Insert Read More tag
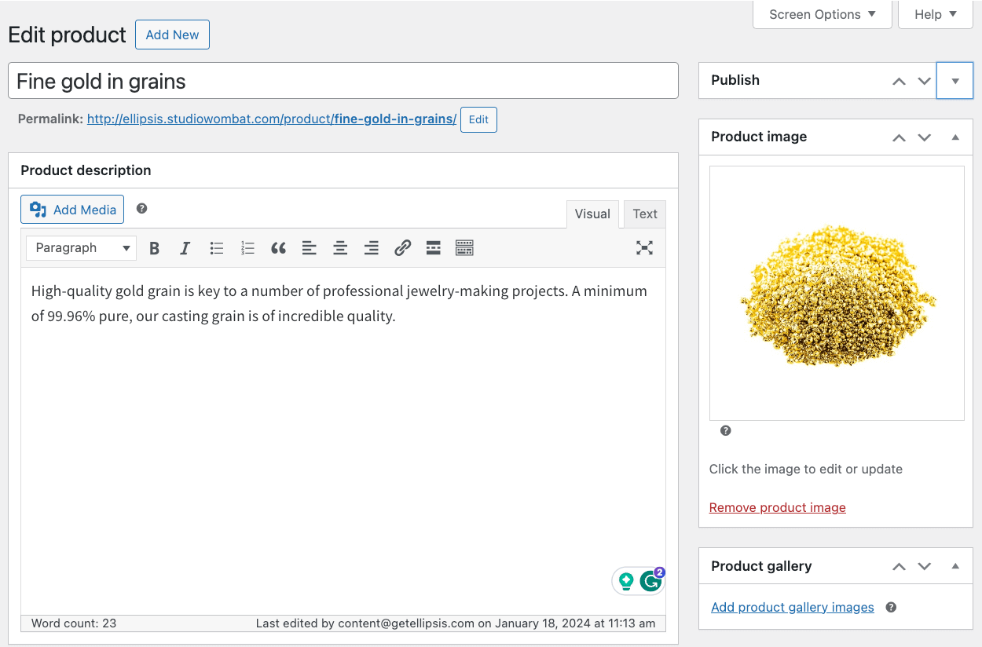This screenshot has height=647, width=982. tap(433, 248)
